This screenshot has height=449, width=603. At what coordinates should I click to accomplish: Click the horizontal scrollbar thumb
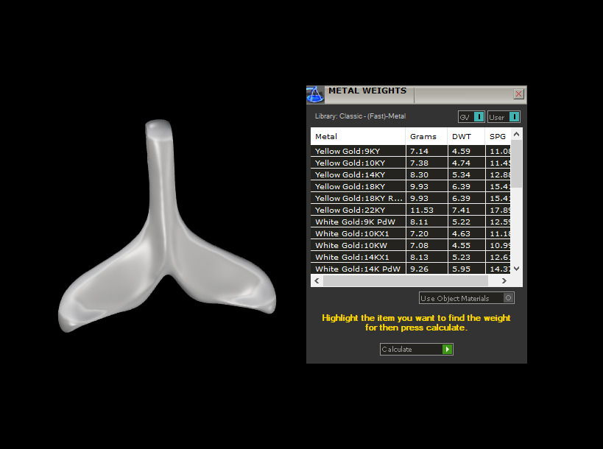pyautogui.click(x=406, y=280)
